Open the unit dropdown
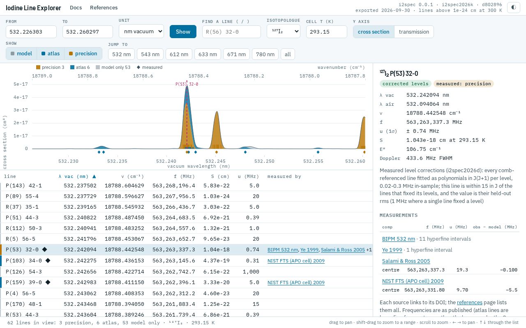The height and width of the screenshot is (328, 526). coord(141,31)
